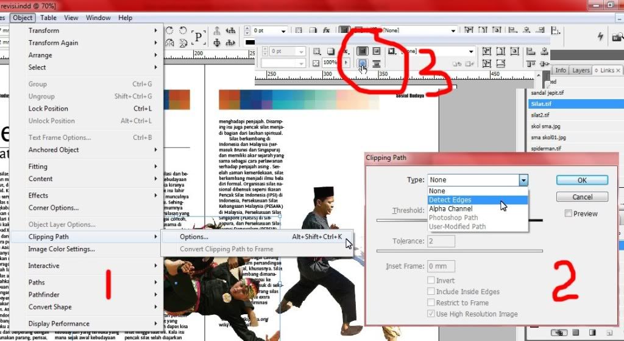Switch to the Layers tab
This screenshot has height=341, width=624.
pyautogui.click(x=581, y=71)
